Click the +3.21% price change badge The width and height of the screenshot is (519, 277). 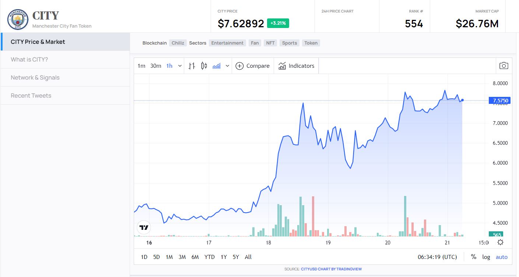[x=278, y=23]
